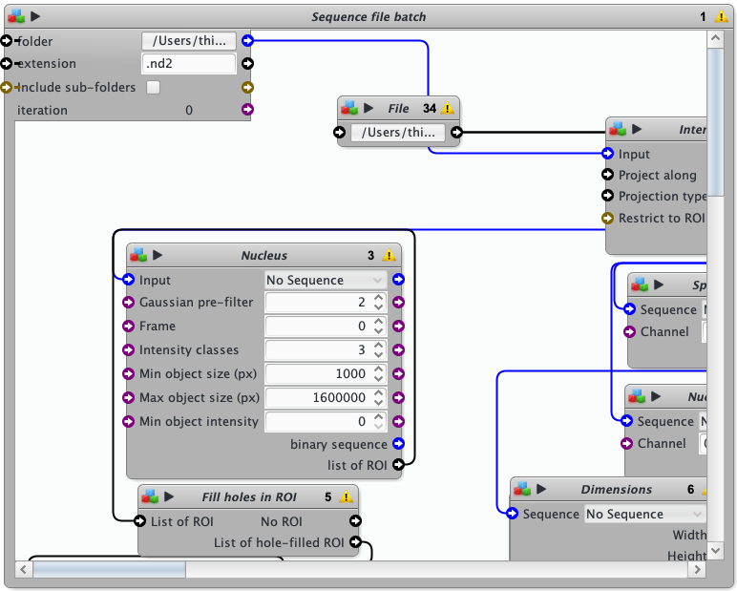Click the Min object size field
The width and height of the screenshot is (737, 591).
click(317, 373)
